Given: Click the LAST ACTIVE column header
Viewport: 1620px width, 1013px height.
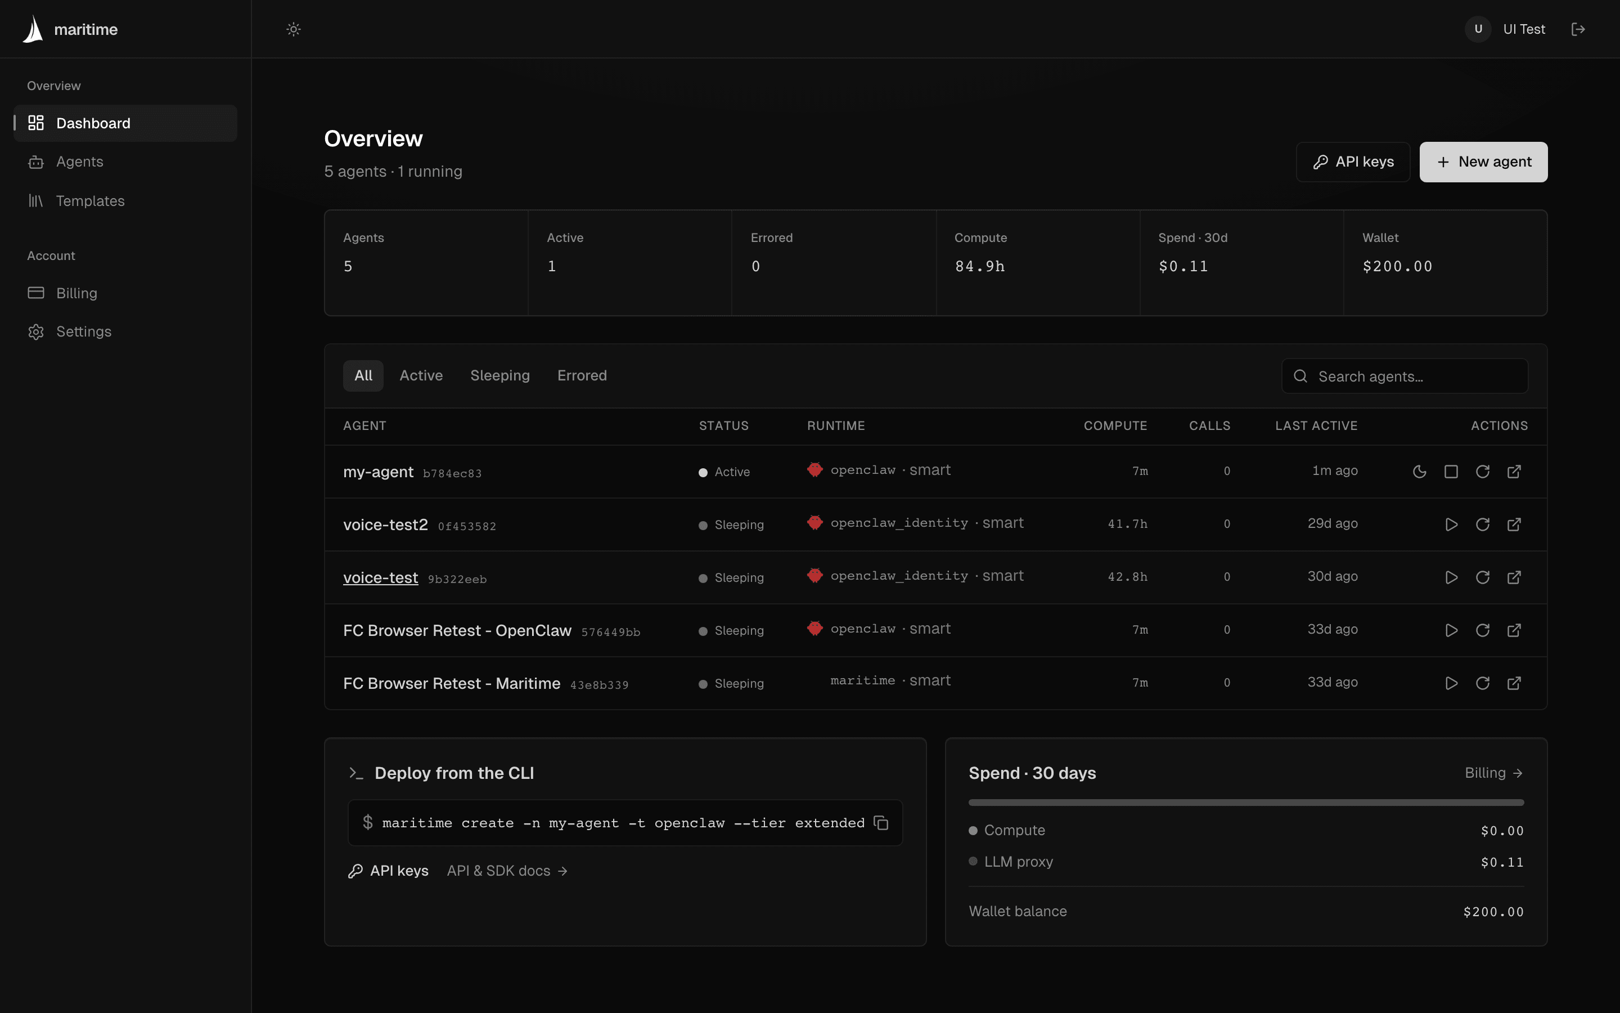Looking at the screenshot, I should click(x=1316, y=425).
